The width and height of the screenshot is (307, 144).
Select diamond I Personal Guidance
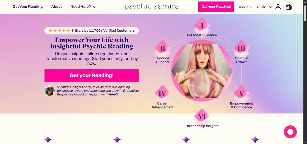pyautogui.click(x=202, y=25)
